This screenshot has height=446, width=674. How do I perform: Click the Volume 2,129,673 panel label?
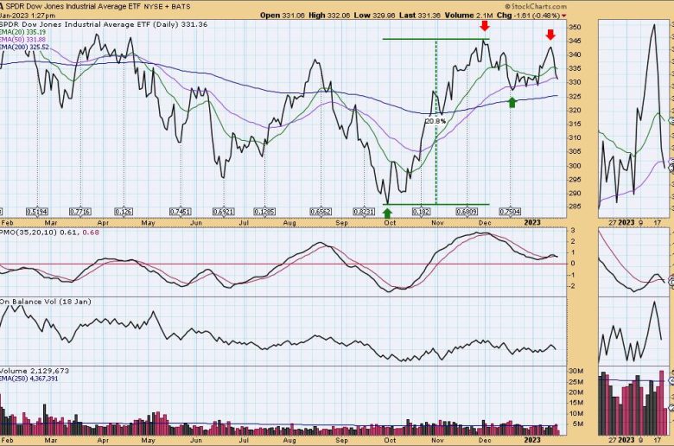[35, 371]
